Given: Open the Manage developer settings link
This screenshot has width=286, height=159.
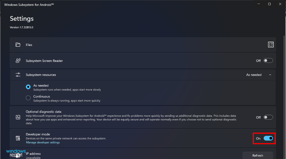Looking at the screenshot, I should [43, 142].
